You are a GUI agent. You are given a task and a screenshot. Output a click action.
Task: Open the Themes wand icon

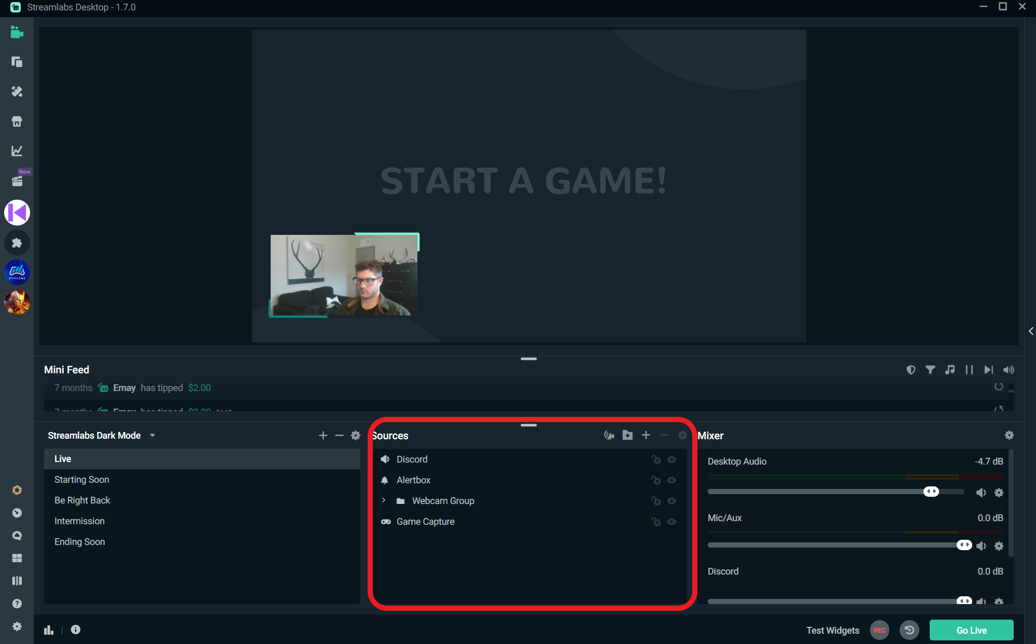17,91
